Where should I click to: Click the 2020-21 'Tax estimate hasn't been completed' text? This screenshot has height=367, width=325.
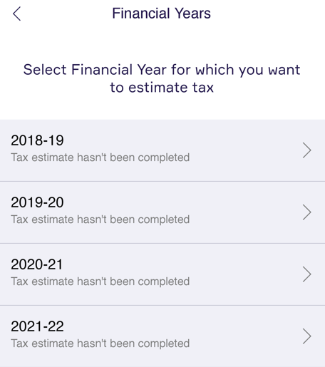pyautogui.click(x=100, y=281)
